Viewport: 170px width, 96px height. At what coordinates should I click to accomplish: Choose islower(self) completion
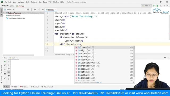pos(104,47)
